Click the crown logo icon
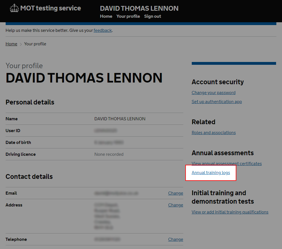The width and height of the screenshot is (282, 249). click(x=14, y=8)
